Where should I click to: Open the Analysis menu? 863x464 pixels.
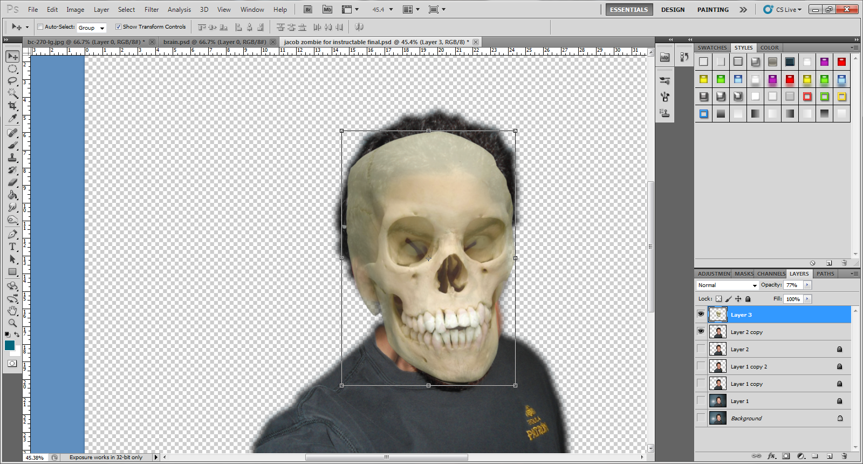179,10
